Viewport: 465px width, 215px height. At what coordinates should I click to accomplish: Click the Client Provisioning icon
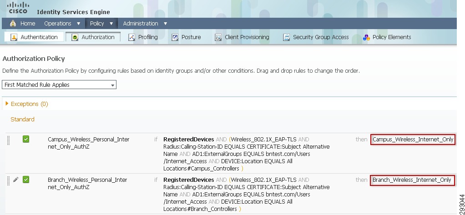point(218,37)
